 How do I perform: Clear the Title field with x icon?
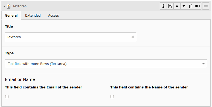pos(133,37)
